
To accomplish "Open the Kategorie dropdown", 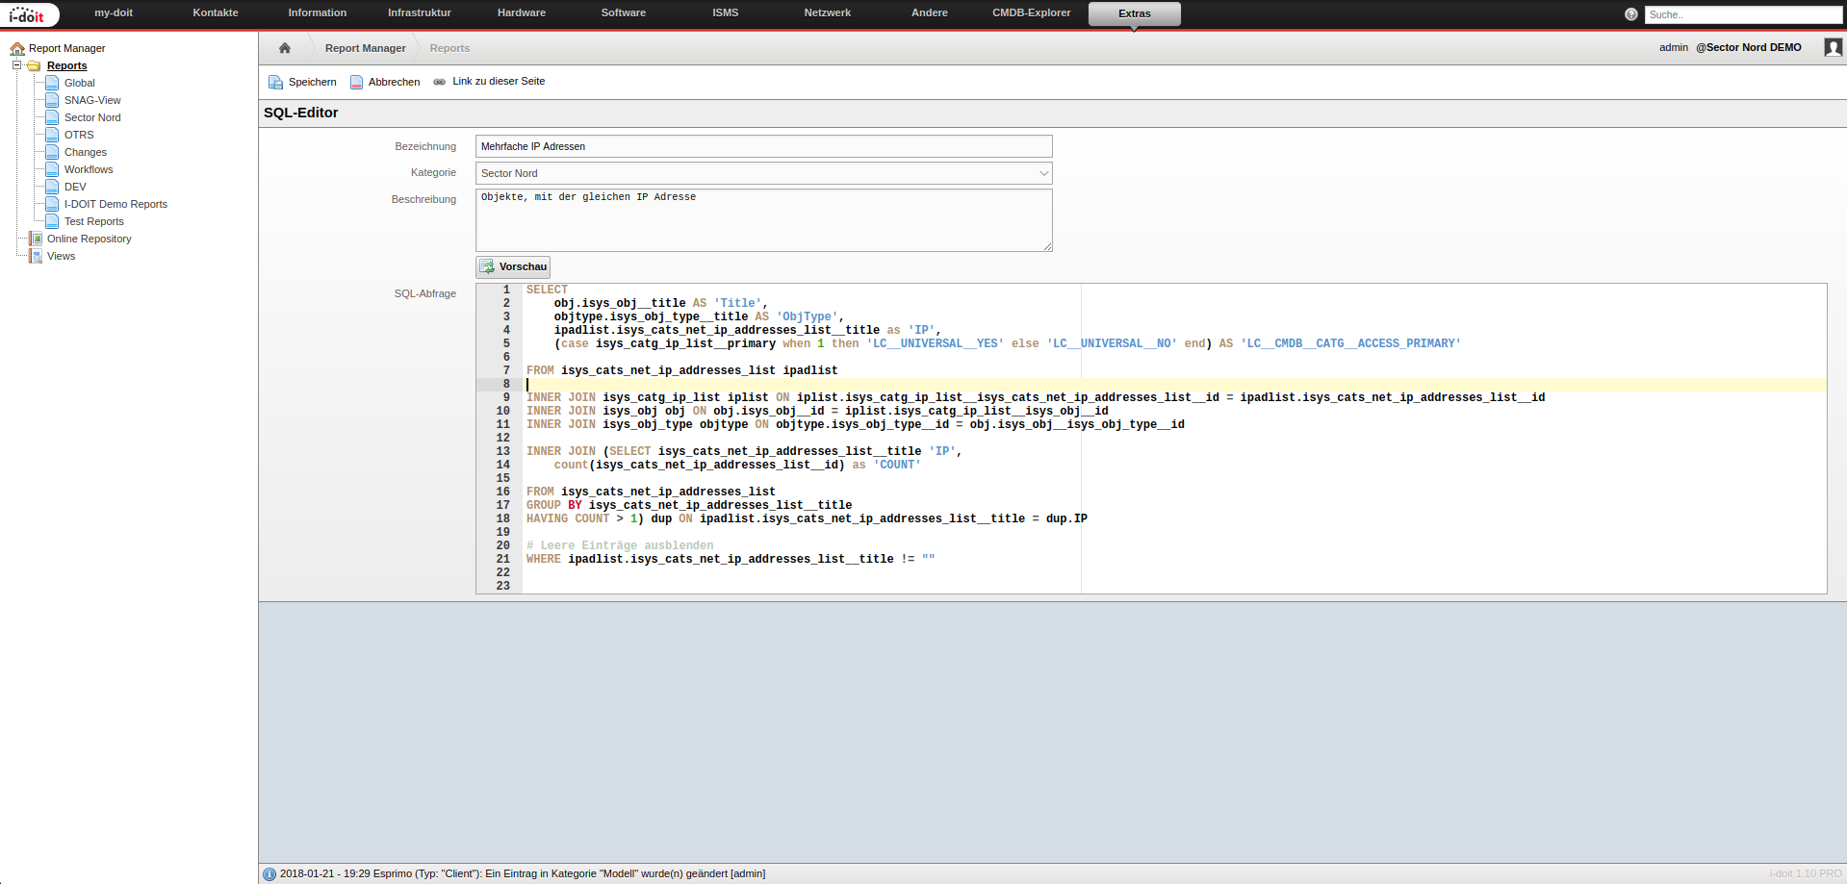I will click(x=763, y=173).
